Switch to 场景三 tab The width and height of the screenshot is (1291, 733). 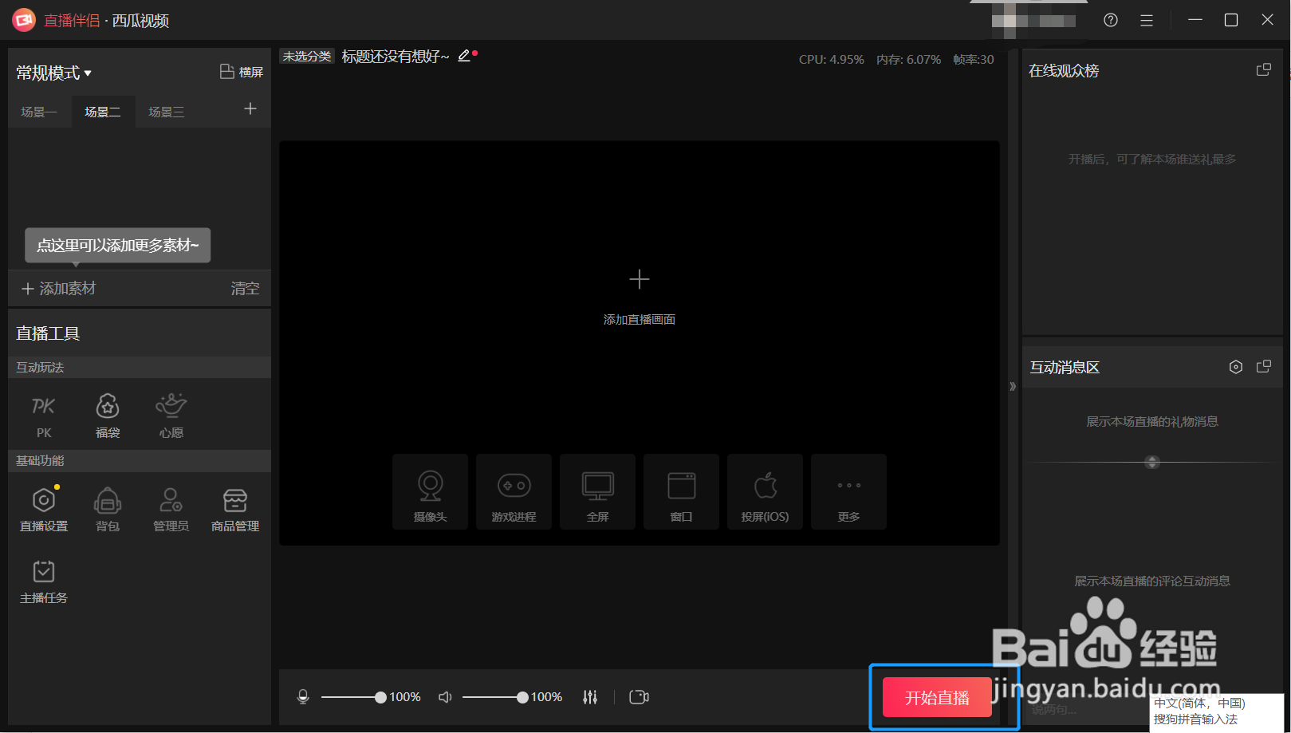click(167, 112)
